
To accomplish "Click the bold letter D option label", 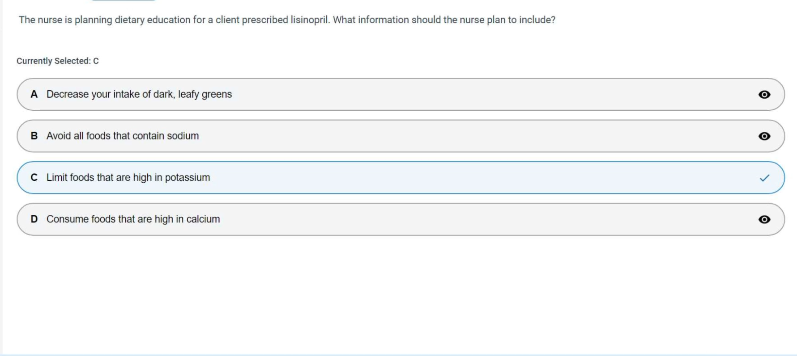I will (x=34, y=219).
